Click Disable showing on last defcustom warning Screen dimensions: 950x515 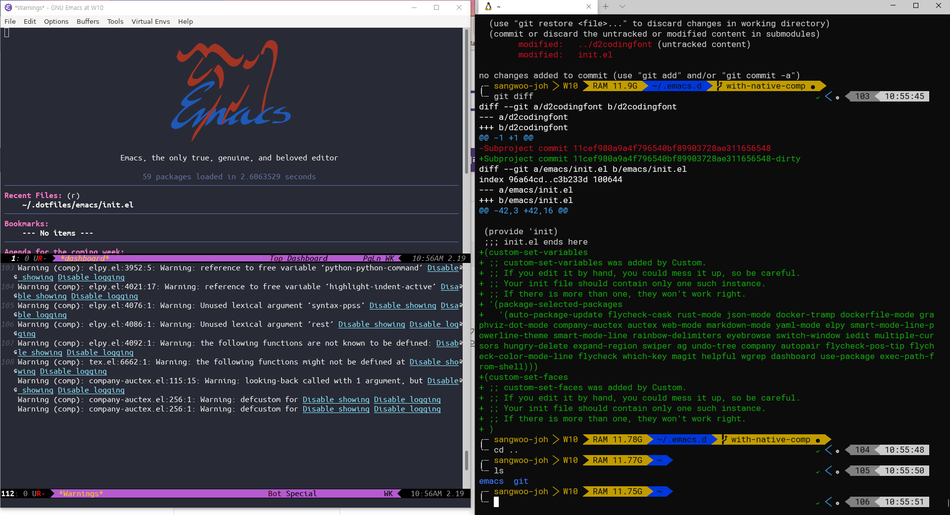(x=336, y=409)
